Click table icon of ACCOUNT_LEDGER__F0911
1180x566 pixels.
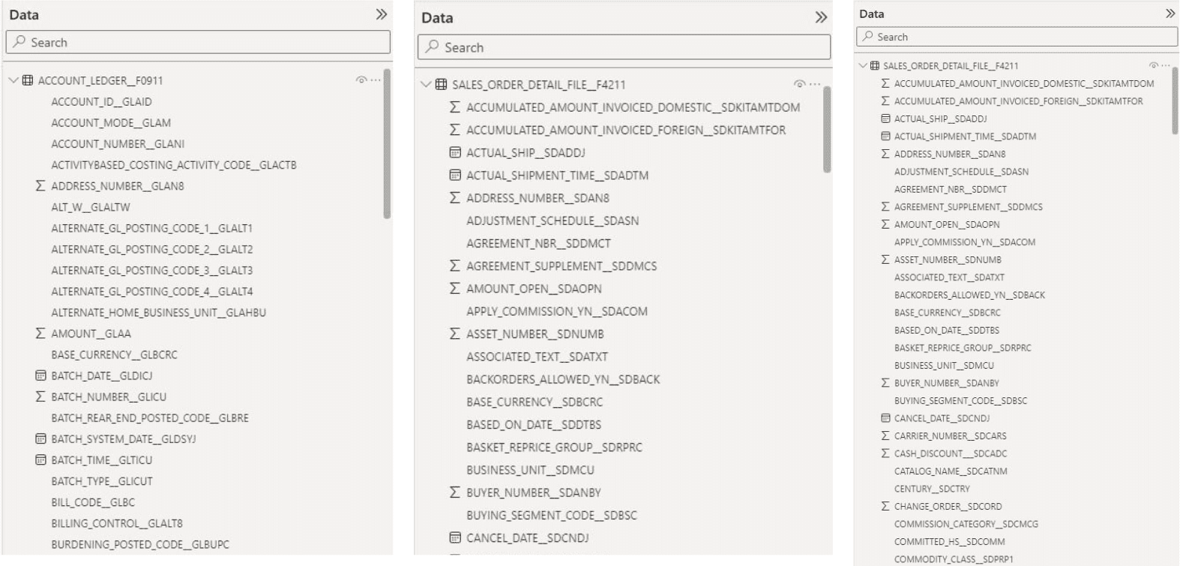28,80
